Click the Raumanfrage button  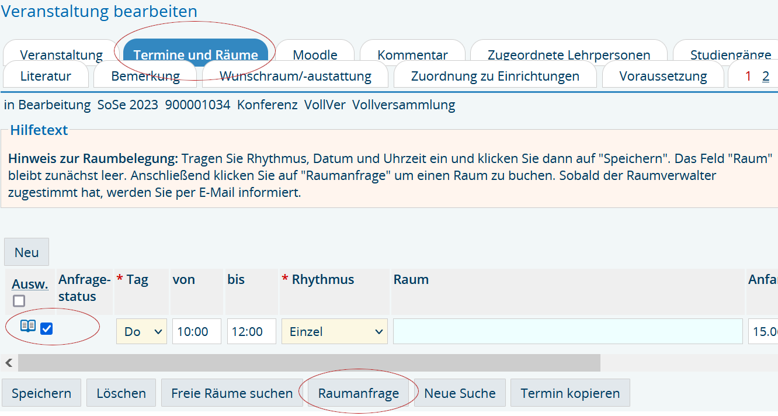[358, 393]
